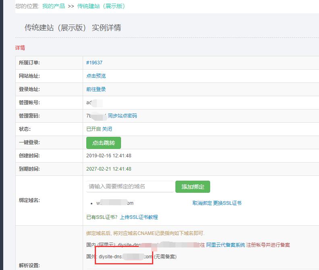Go to 前往登录 login link

pyautogui.click(x=96, y=89)
